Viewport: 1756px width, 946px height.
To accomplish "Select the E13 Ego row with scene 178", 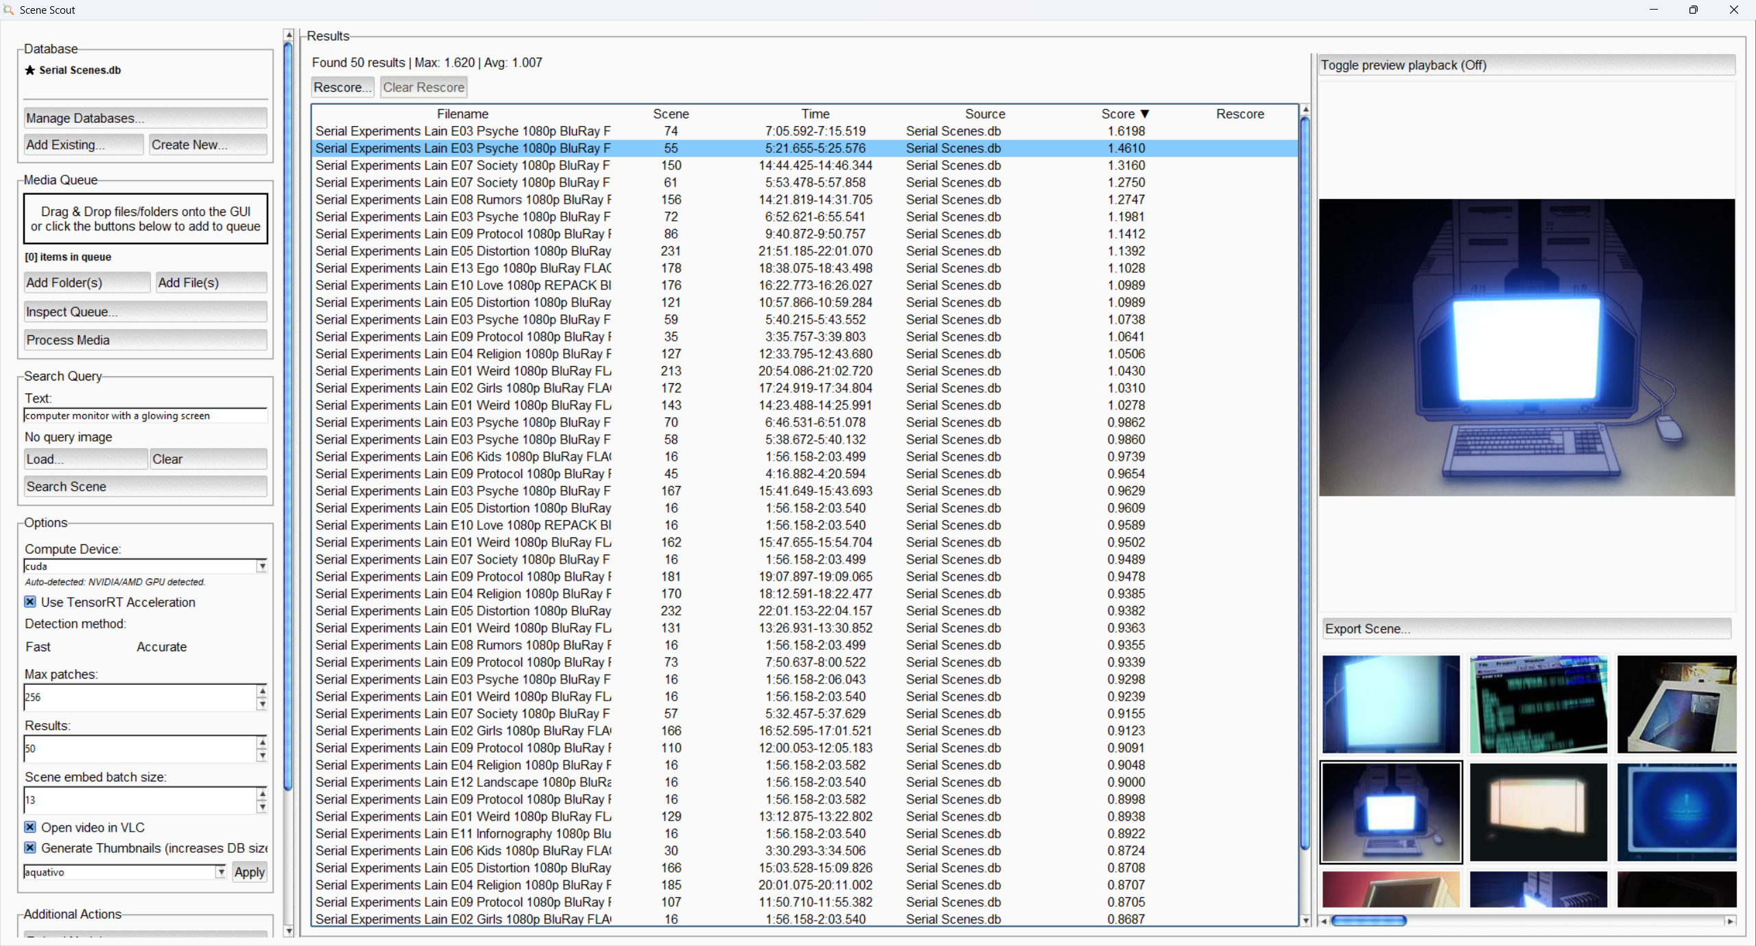I will 805,268.
